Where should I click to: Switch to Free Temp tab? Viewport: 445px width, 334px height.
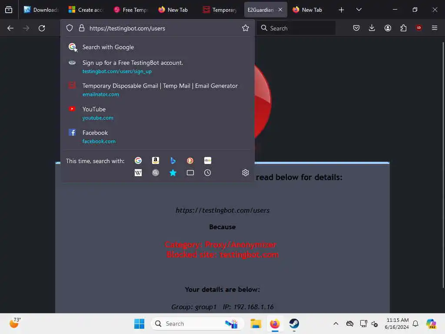coord(131,10)
